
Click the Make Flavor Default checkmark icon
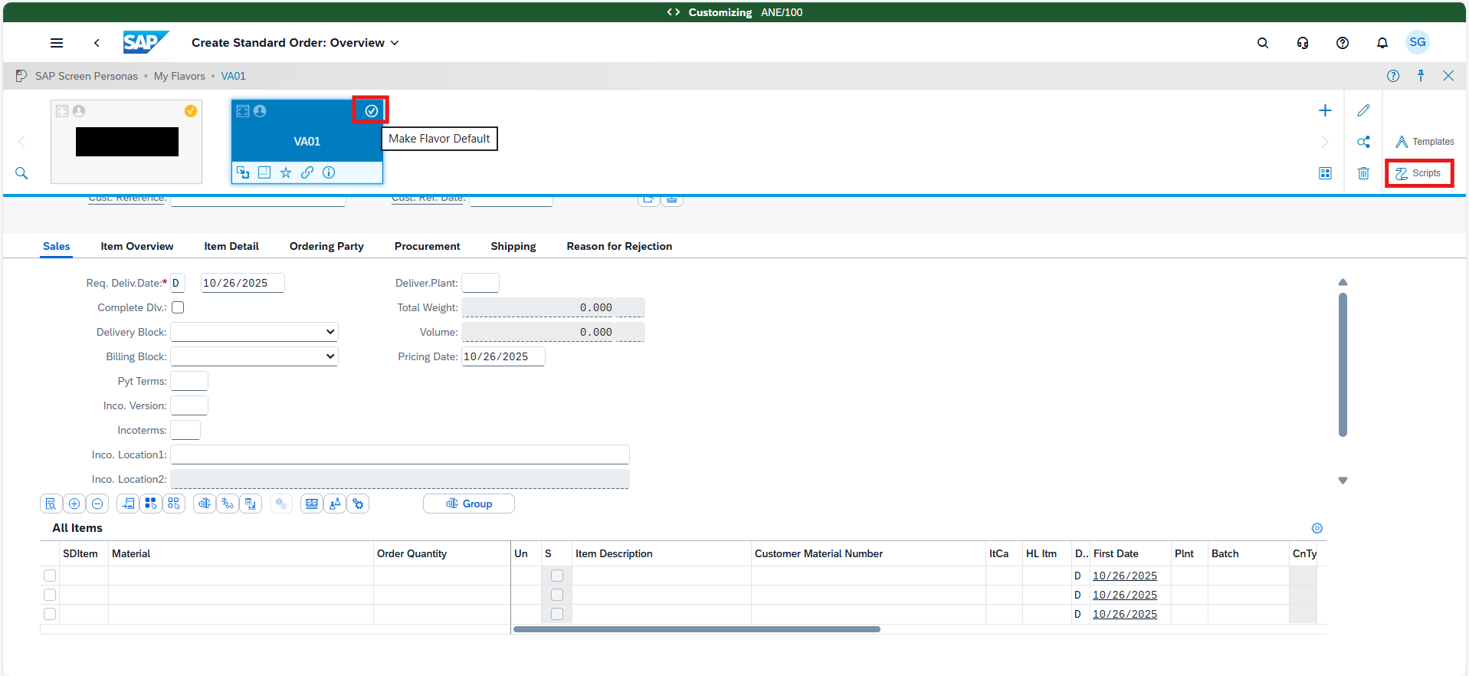point(371,111)
